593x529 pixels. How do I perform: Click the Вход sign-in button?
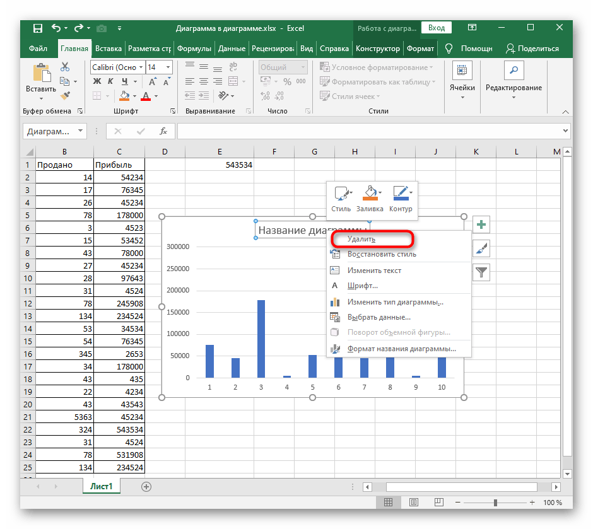[437, 28]
